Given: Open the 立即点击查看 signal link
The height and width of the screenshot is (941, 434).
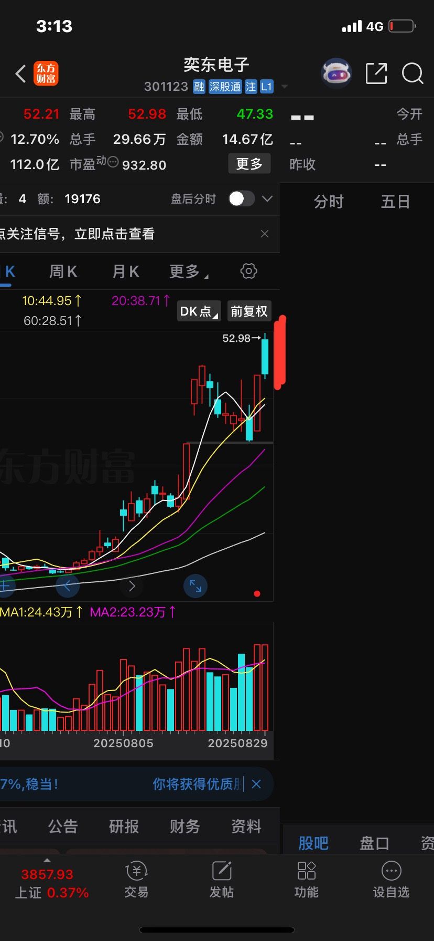Looking at the screenshot, I should [114, 234].
